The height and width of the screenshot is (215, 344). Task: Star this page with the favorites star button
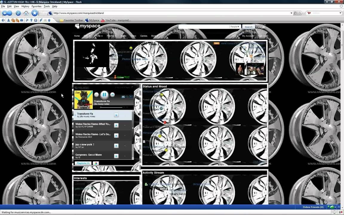tap(34, 13)
